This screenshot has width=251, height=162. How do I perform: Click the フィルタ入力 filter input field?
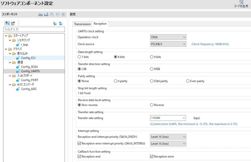34,30
